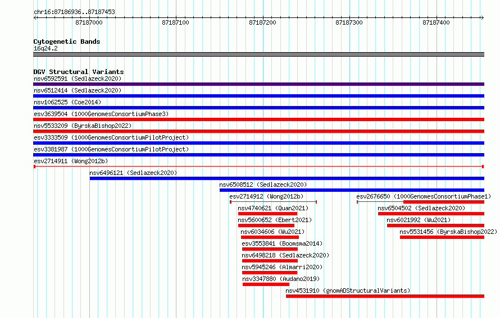This screenshot has height=318, width=500.
Task: Click the 87187200 ruler position label
Action: coord(262,22)
